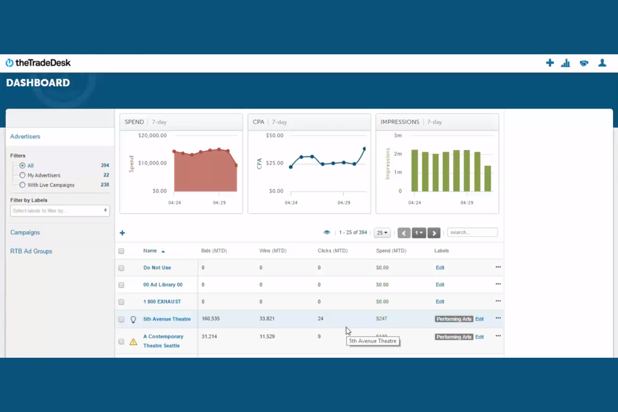Open the user profile icon
The height and width of the screenshot is (412, 618).
pos(602,63)
